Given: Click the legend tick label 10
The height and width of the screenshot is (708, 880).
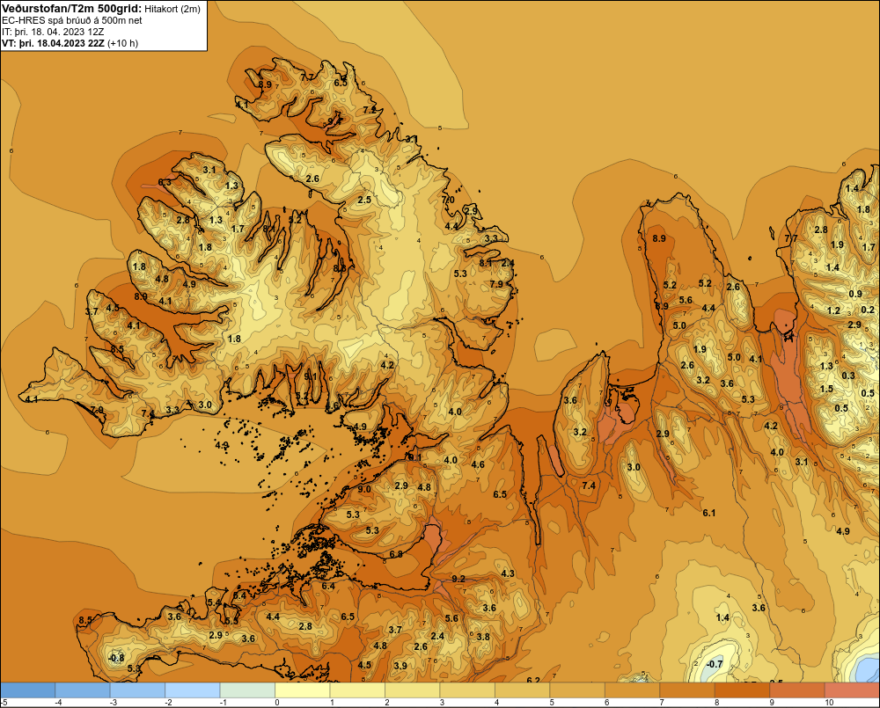Looking at the screenshot, I should (829, 703).
